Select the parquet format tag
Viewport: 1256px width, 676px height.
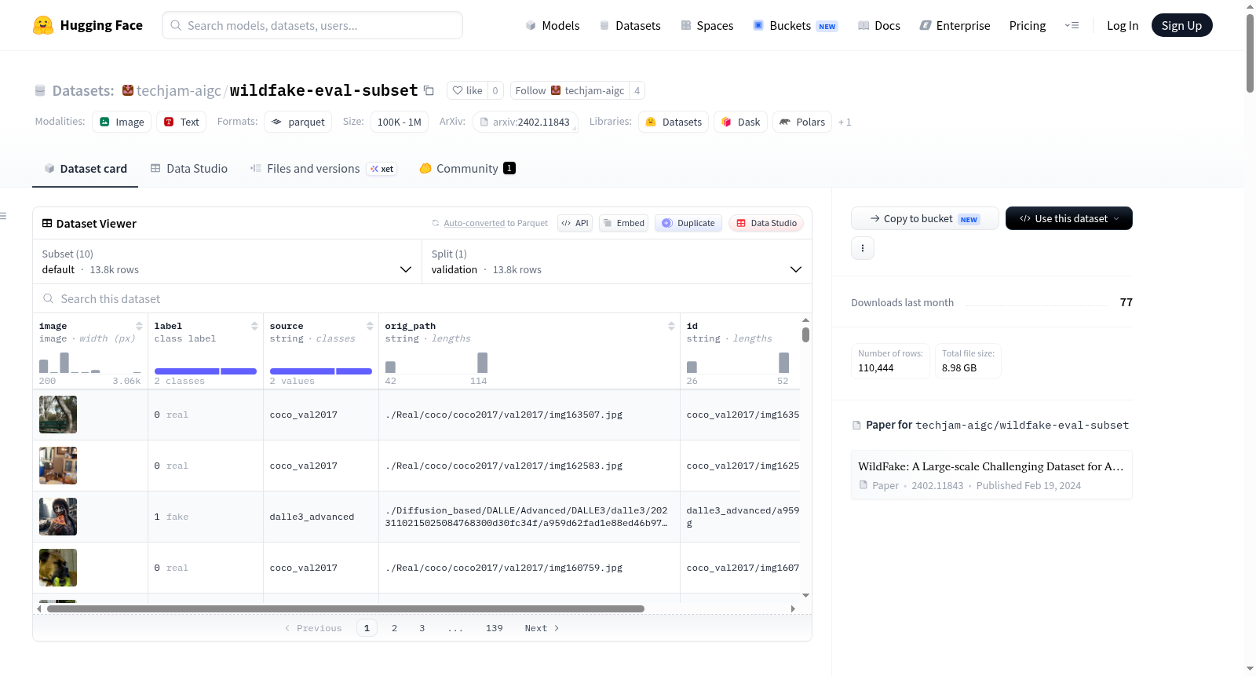(x=298, y=122)
